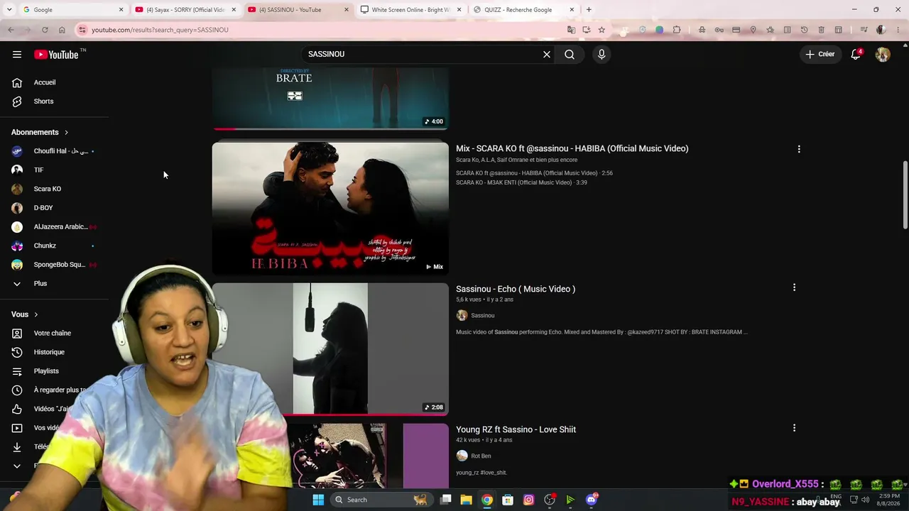This screenshot has width=909, height=511.
Task: Expand more items below the downloads icon
Action: (x=17, y=466)
